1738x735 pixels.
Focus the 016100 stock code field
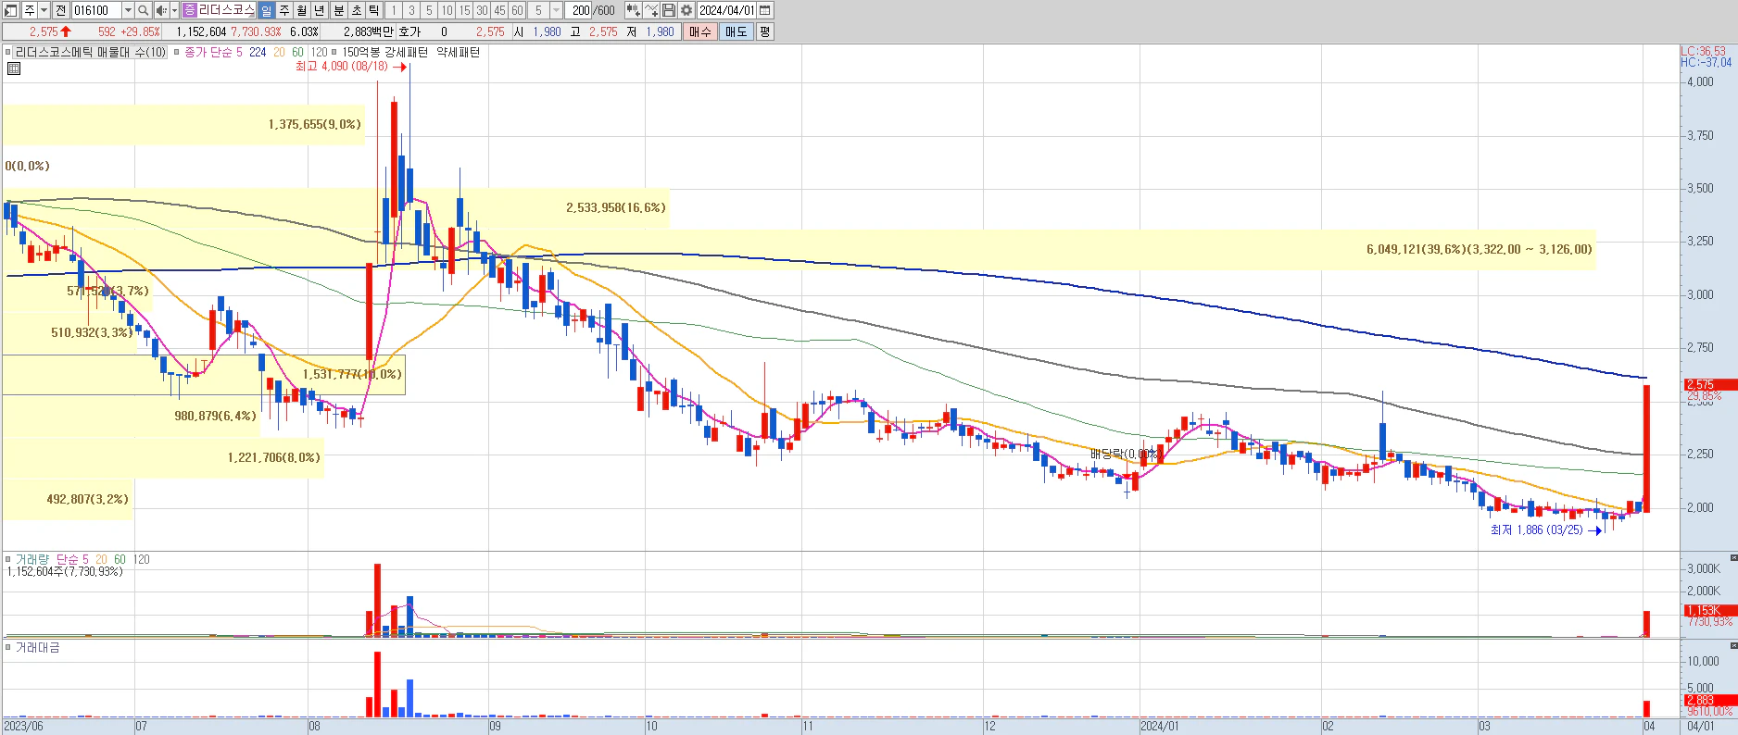point(96,10)
